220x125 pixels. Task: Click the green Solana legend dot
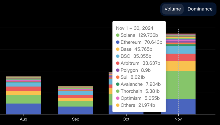click(118, 35)
